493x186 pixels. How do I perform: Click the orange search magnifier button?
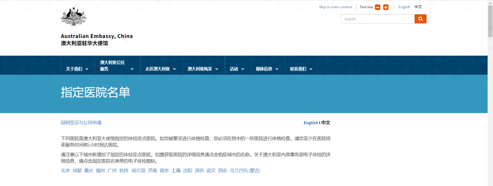click(x=420, y=19)
